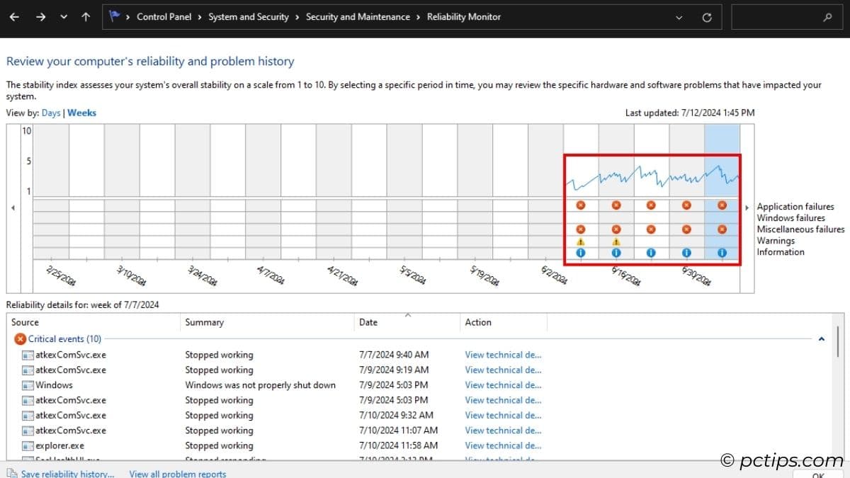Click the up arrow to go to parent folder
The width and height of the screenshot is (850, 478).
click(85, 16)
